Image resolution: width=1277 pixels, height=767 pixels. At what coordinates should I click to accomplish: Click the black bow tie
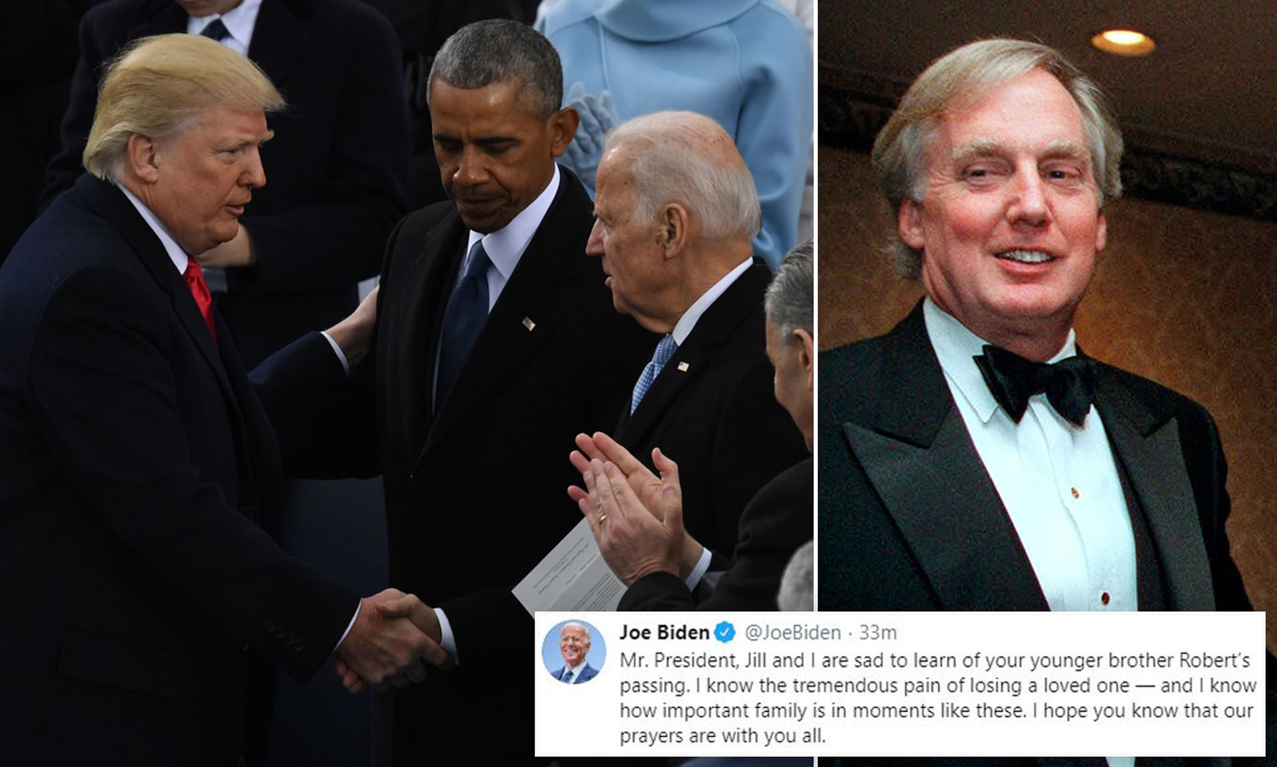coord(1035,385)
